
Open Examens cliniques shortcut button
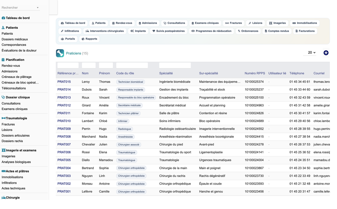[x=205, y=23]
